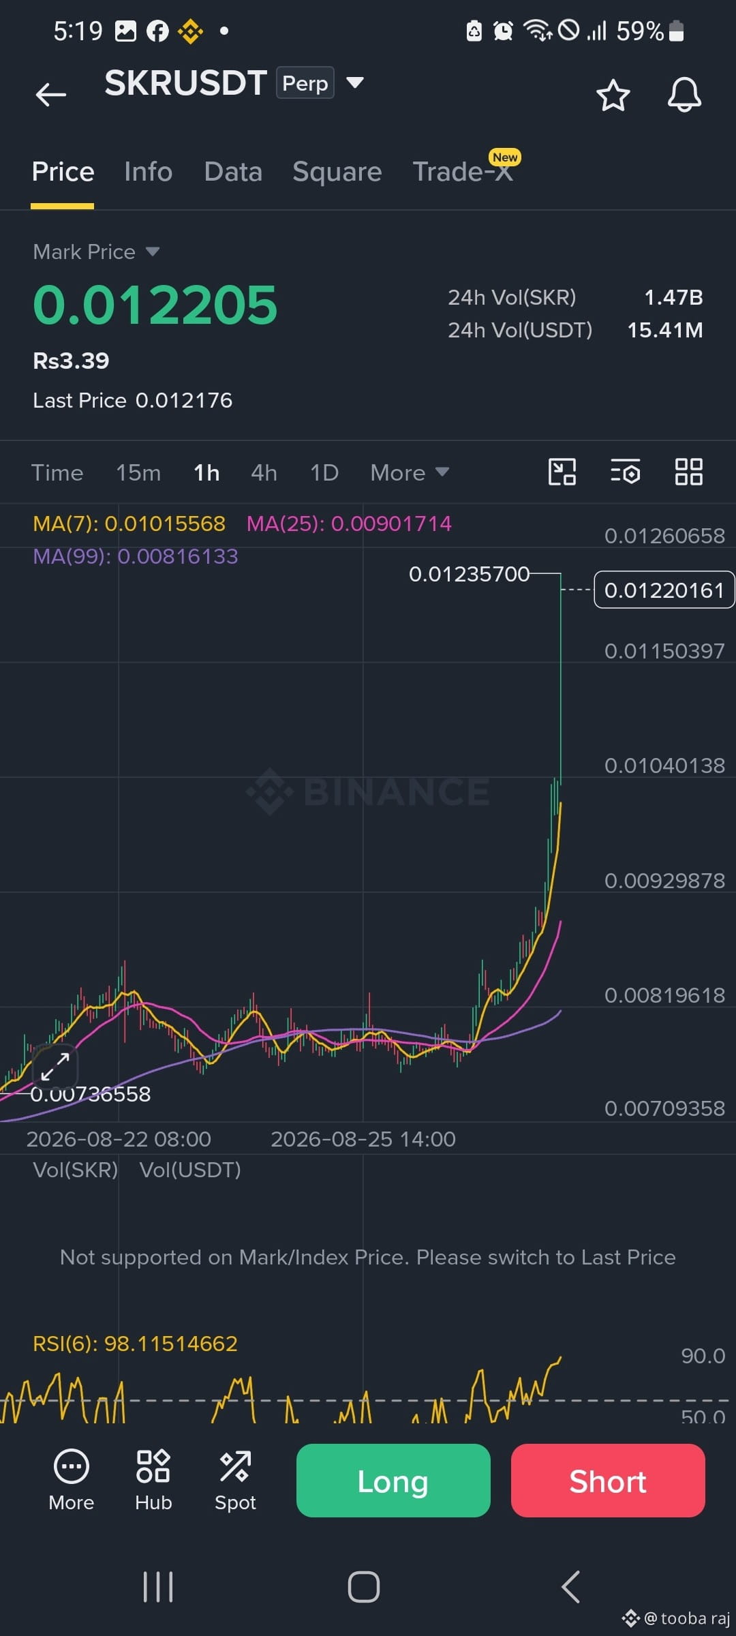The image size is (736, 1636).
Task: Tap the RSI(6) indicator label
Action: (135, 1343)
